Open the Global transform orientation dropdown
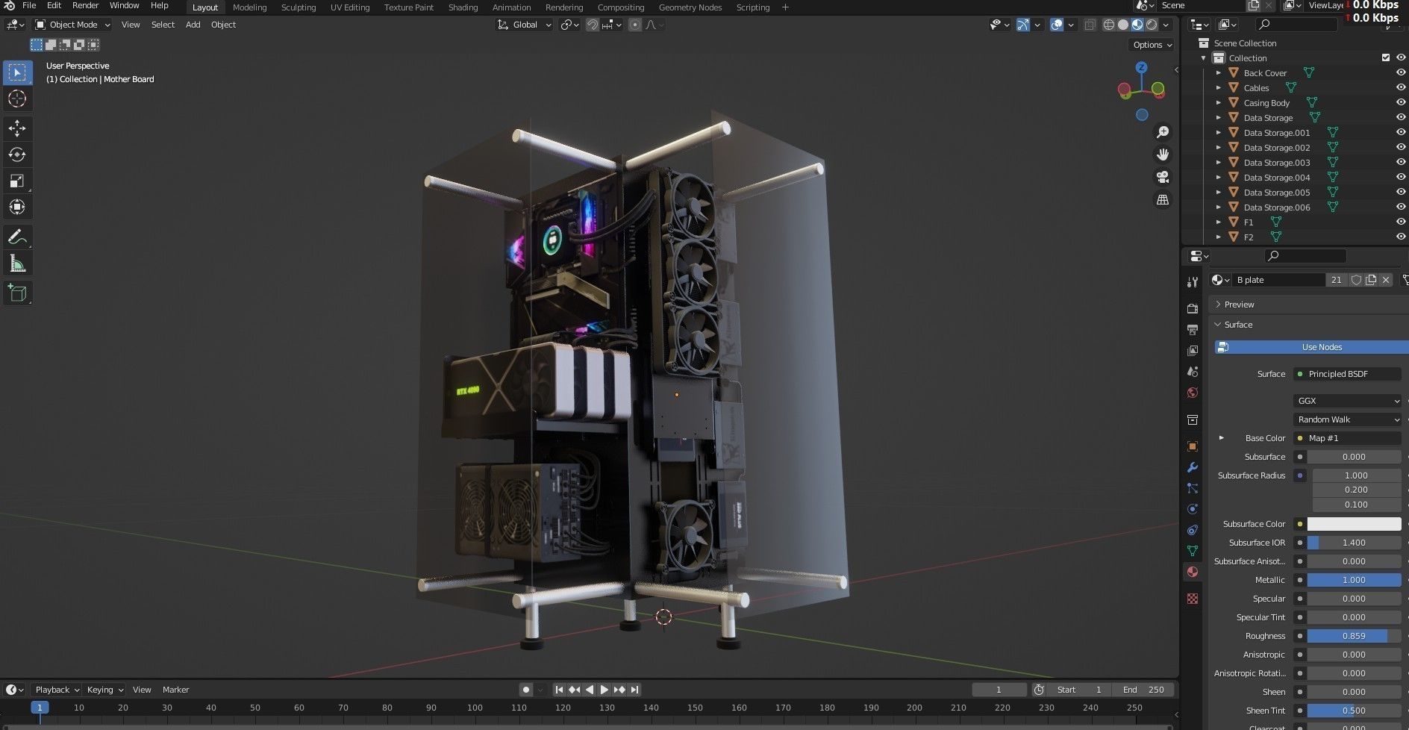 tap(525, 25)
